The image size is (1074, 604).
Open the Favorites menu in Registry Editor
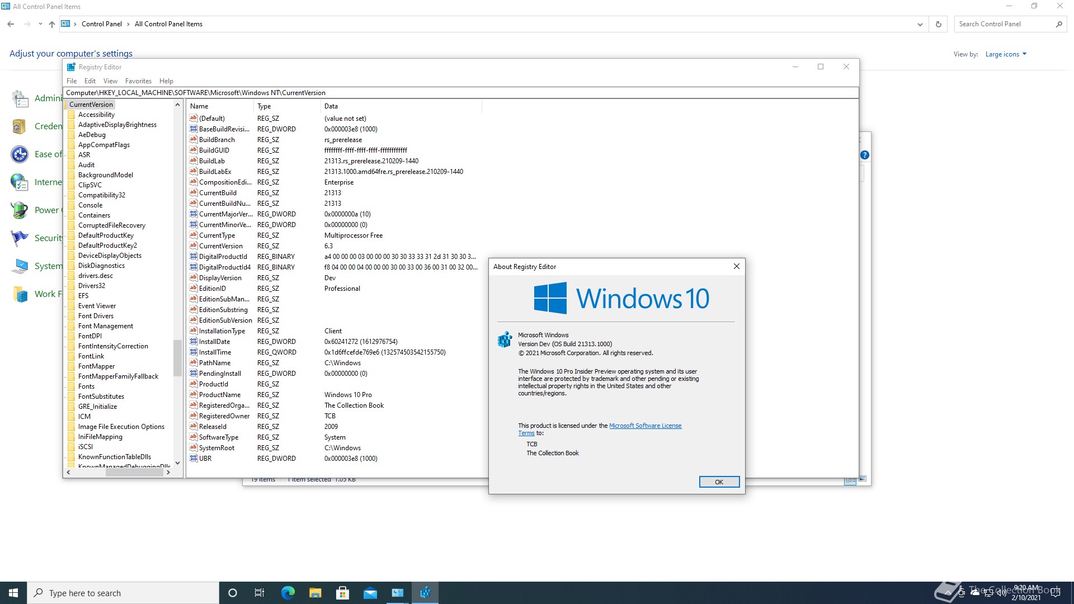pyautogui.click(x=138, y=81)
